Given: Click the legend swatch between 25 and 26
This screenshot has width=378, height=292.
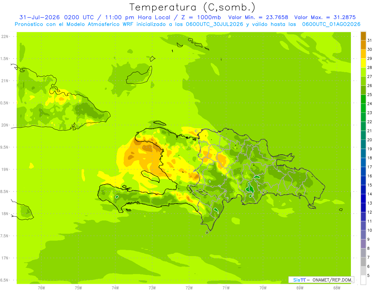Looking at the screenshot, I should click(x=363, y=90).
